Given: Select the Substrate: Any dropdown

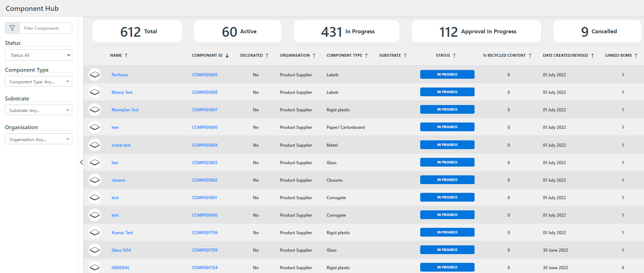Looking at the screenshot, I should coord(39,110).
